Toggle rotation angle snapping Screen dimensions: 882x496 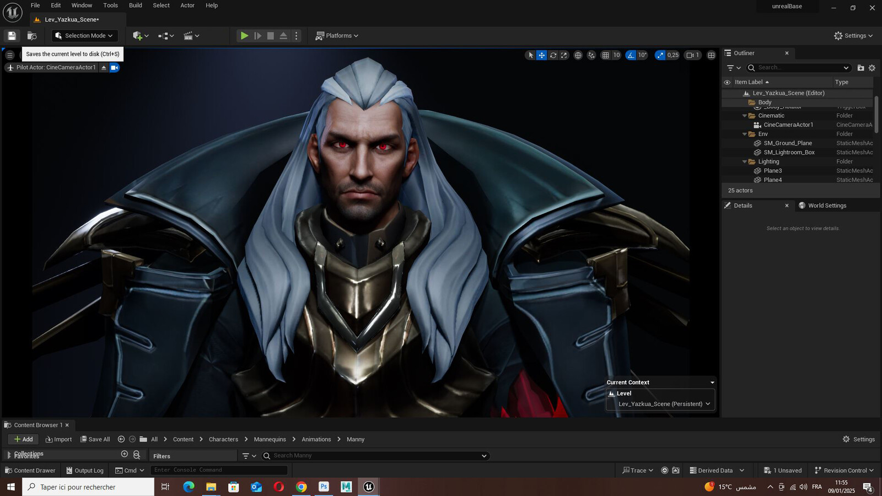coord(631,55)
